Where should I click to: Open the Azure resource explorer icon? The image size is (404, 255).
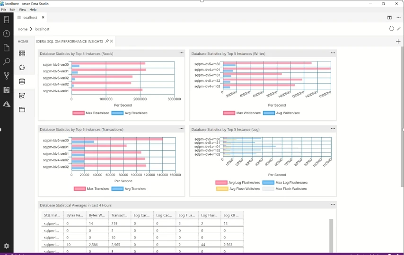click(x=7, y=104)
